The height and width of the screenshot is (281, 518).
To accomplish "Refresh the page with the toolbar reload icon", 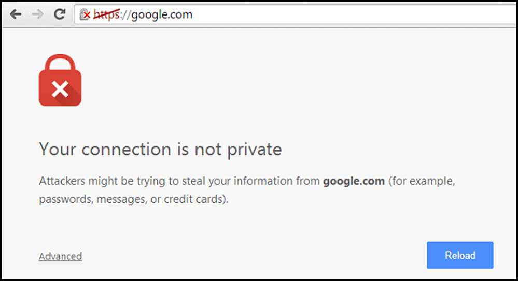I will [x=60, y=14].
